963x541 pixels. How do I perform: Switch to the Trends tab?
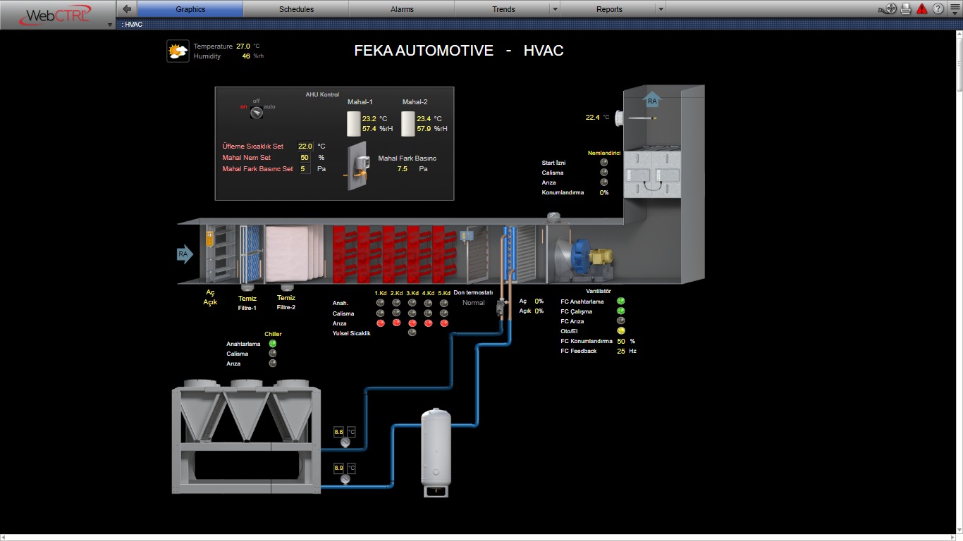pyautogui.click(x=503, y=9)
